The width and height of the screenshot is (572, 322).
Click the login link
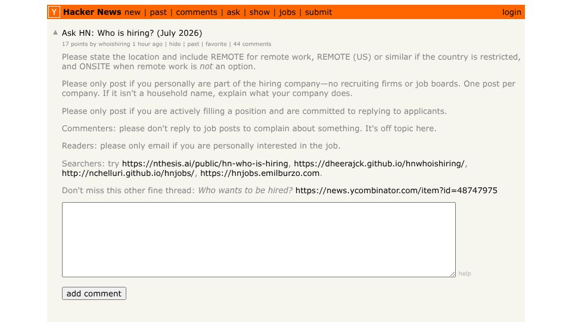click(x=511, y=13)
